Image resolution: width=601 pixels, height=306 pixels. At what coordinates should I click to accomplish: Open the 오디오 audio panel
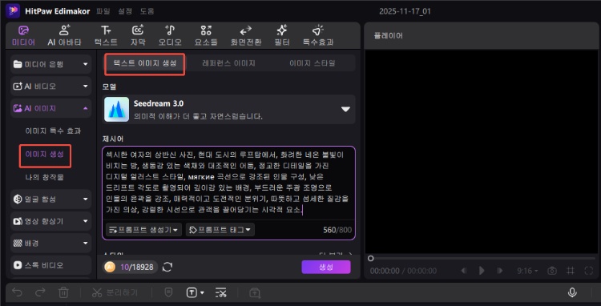(170, 35)
